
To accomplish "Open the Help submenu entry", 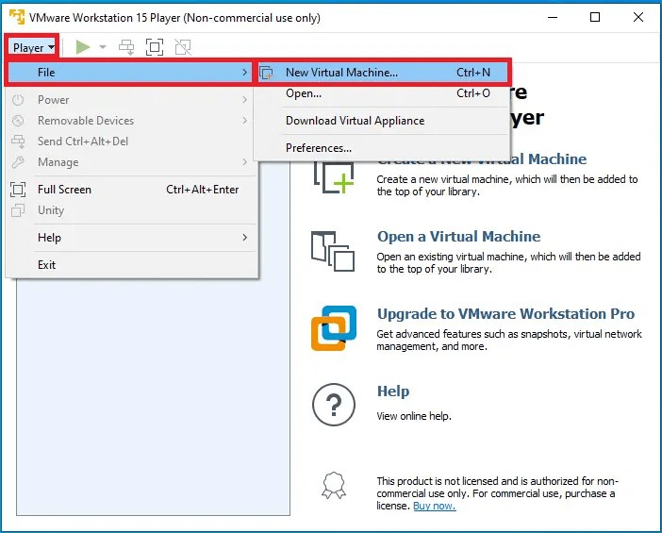I will point(130,238).
